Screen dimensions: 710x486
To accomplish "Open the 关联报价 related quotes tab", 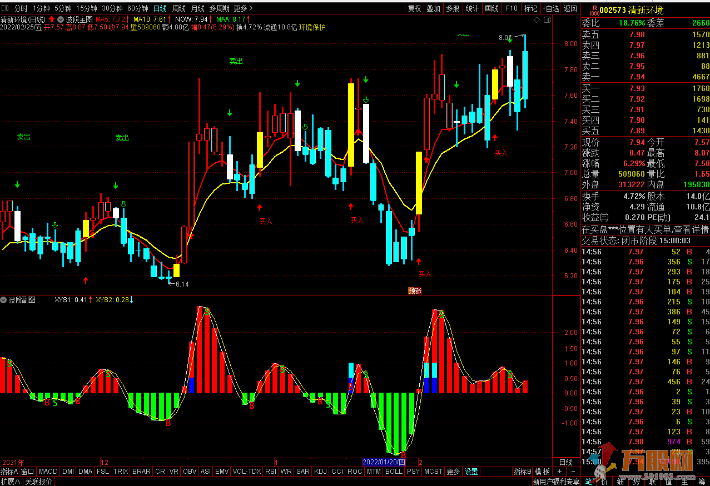I will (39, 482).
